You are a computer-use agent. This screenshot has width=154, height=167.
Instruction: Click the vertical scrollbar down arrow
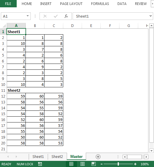click(x=151, y=151)
